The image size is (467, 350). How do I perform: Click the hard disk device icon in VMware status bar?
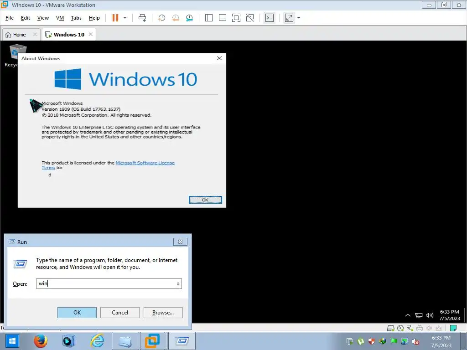click(390, 328)
